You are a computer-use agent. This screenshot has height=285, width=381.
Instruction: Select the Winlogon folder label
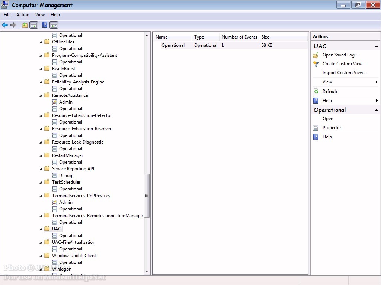coord(62,269)
